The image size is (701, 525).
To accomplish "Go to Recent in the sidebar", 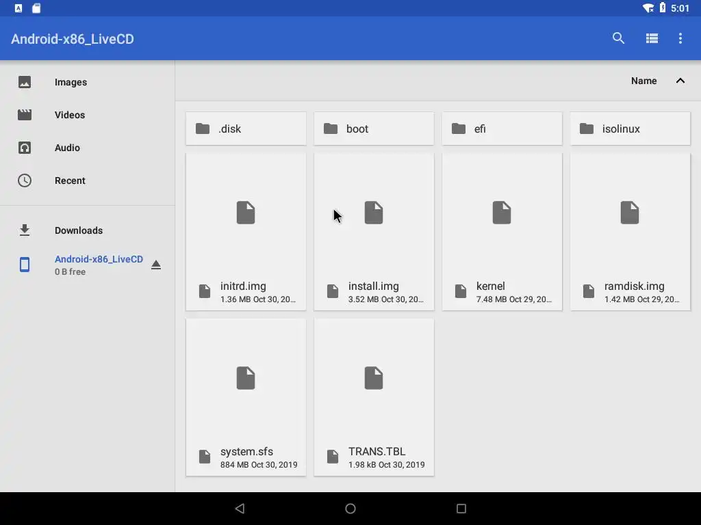I will (70, 180).
